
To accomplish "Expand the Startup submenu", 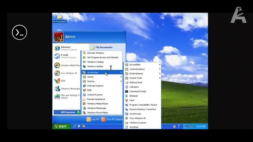I will 102,81.
